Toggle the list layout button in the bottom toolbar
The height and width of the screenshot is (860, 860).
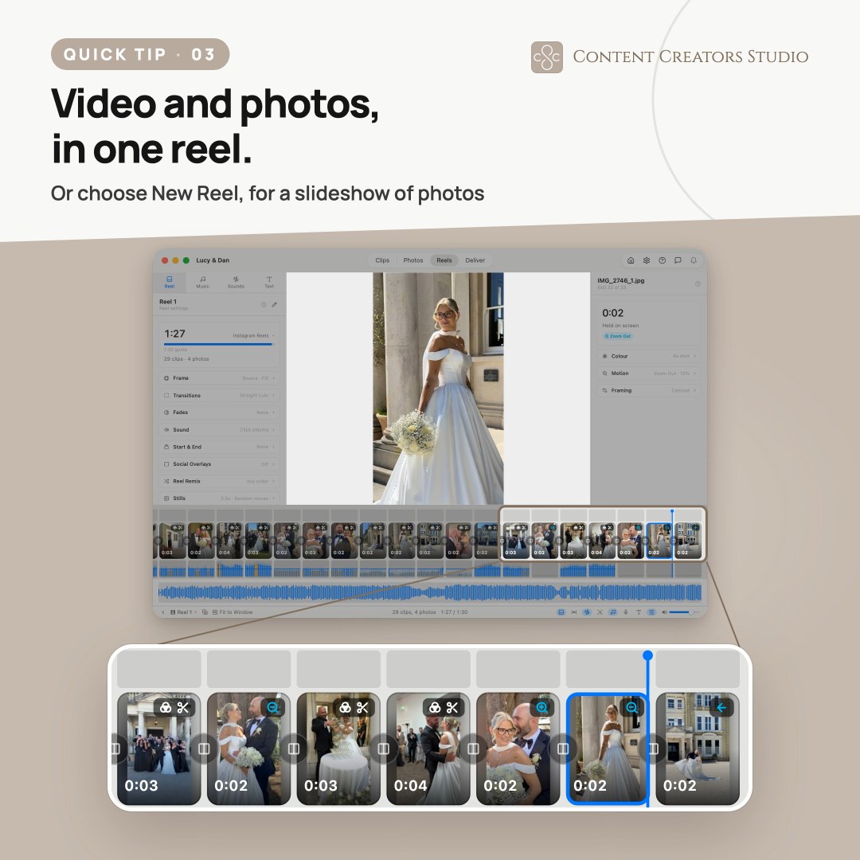click(651, 612)
